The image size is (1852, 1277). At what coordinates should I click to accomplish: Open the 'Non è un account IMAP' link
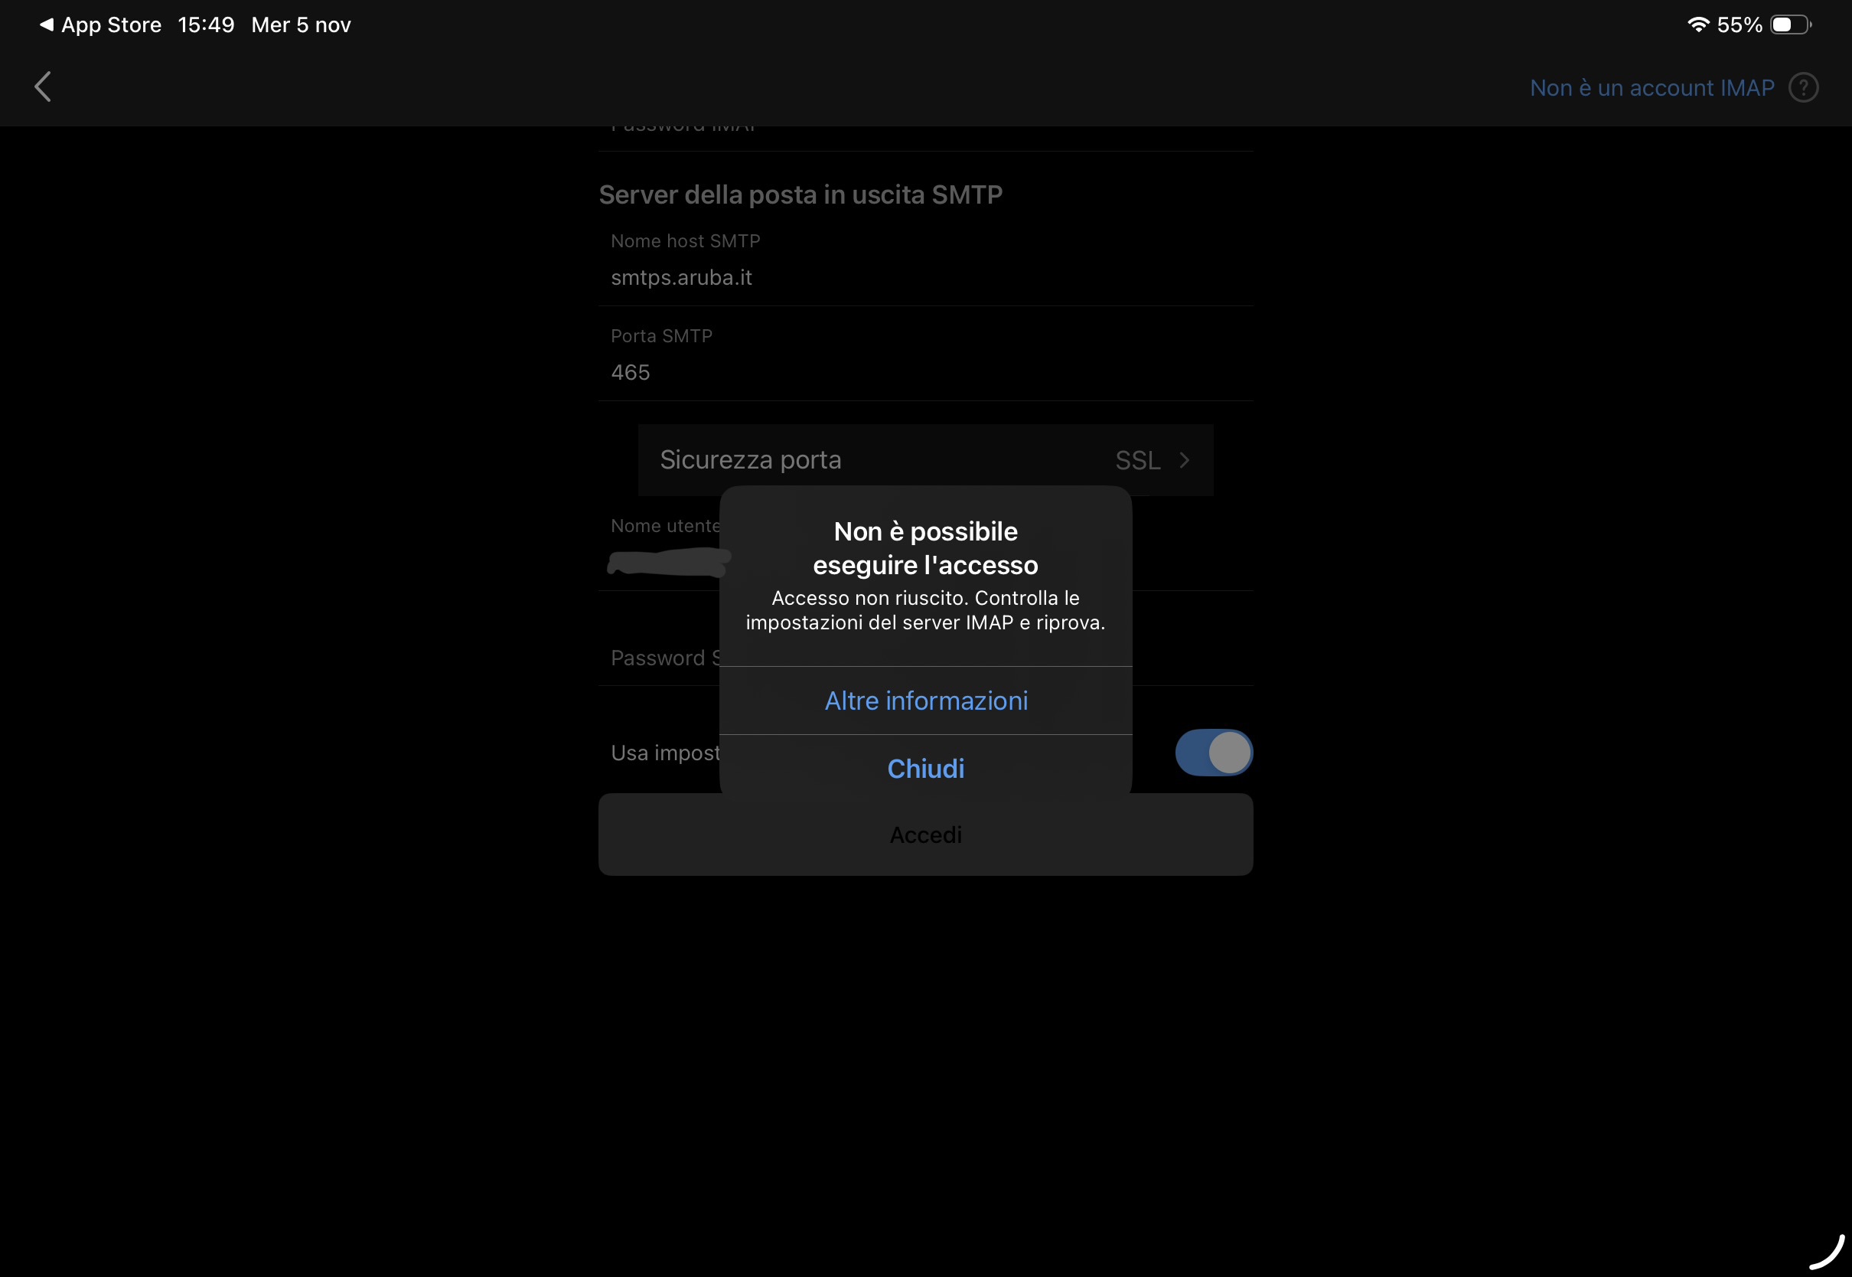tap(1652, 87)
